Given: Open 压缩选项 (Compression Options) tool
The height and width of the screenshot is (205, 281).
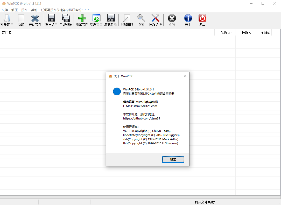Looking at the screenshot, I should click(x=155, y=19).
